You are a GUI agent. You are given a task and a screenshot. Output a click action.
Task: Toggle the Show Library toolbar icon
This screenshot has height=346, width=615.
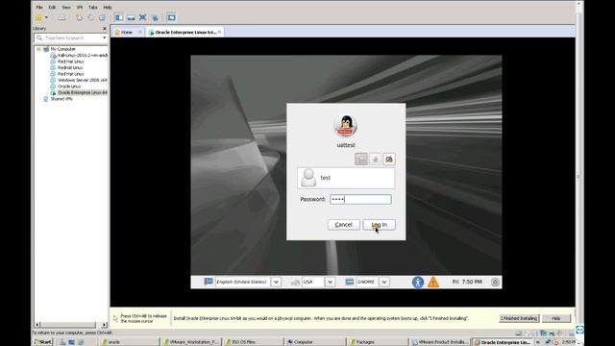tap(119, 17)
